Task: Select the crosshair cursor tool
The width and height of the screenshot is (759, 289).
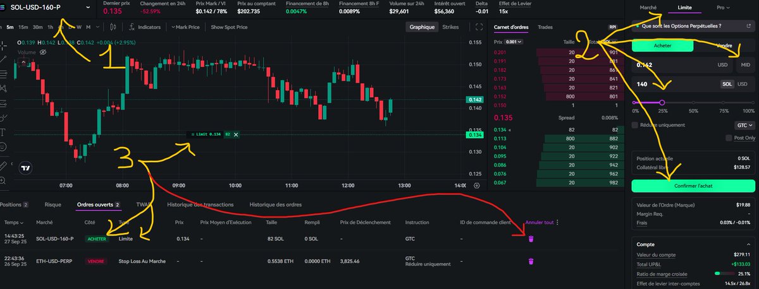Action: point(3,44)
